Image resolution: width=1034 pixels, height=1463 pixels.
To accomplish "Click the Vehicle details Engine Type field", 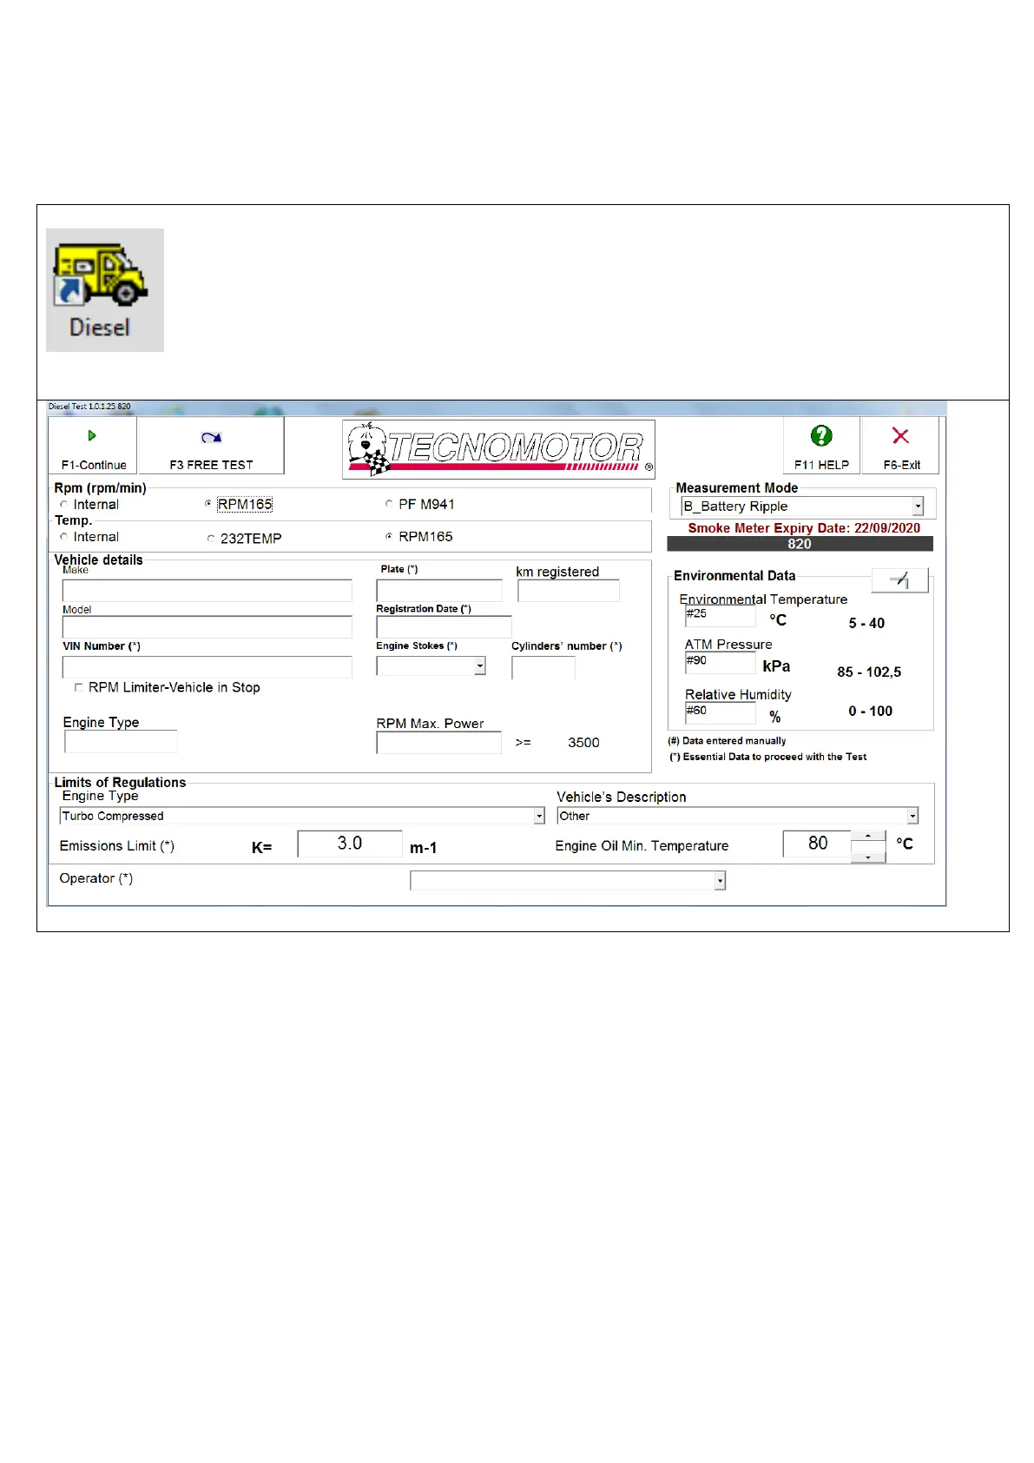I will 121,741.
